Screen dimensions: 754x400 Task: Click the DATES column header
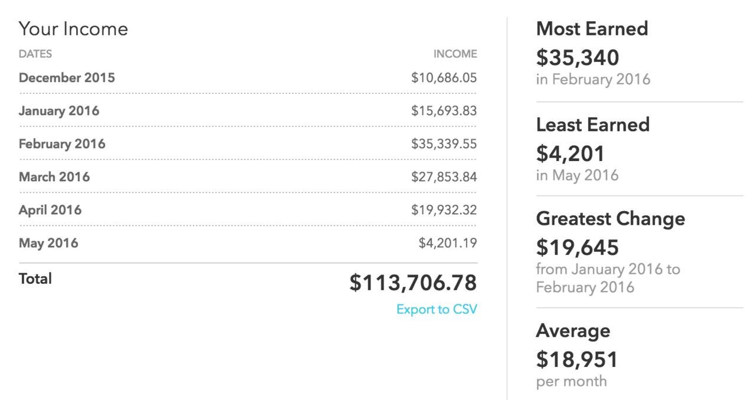[x=35, y=54]
